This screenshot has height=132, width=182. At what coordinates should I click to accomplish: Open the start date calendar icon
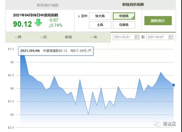(137, 37)
